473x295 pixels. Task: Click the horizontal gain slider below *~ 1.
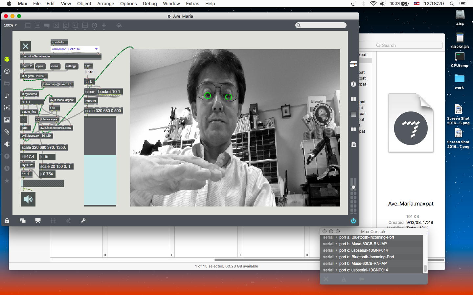pos(42,184)
